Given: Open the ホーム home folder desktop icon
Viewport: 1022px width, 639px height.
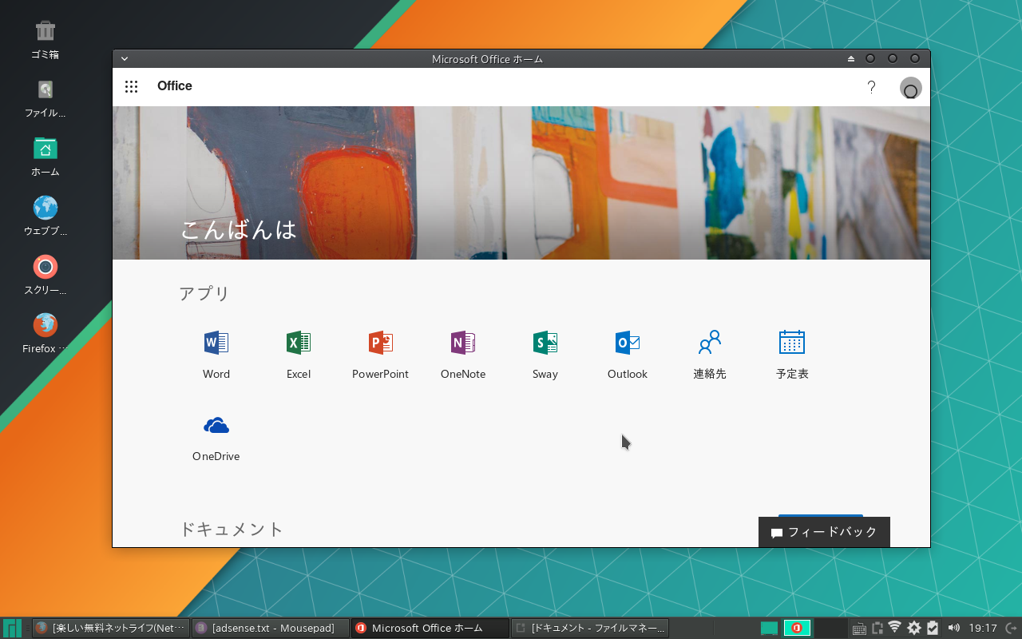Looking at the screenshot, I should coord(46,157).
